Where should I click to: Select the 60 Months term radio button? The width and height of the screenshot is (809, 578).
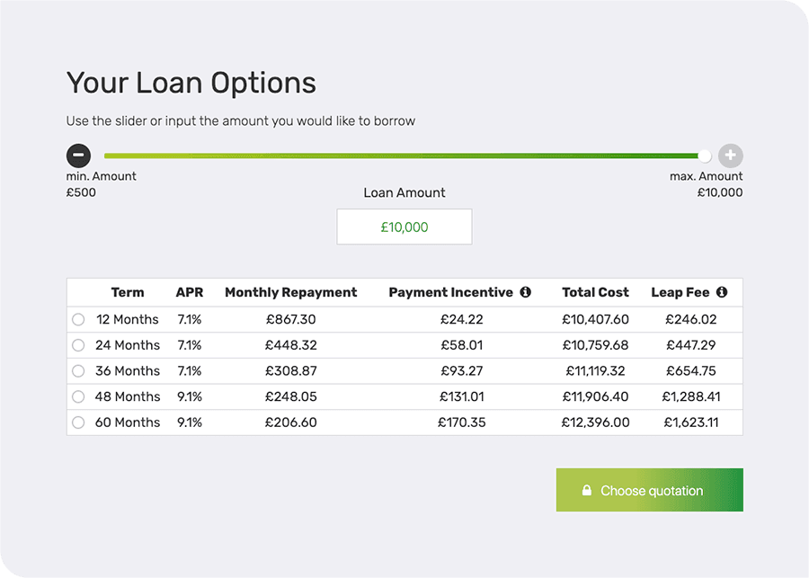[x=78, y=422]
